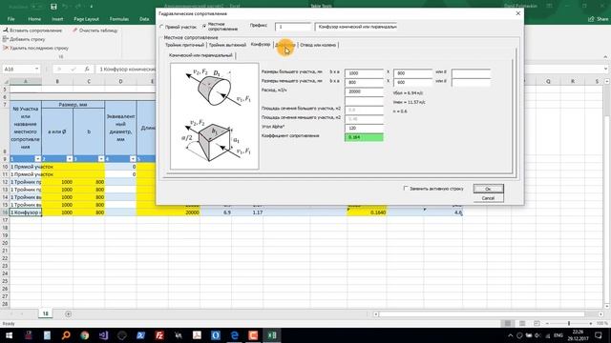Click the Cancel button in the dialog

pos(488,198)
